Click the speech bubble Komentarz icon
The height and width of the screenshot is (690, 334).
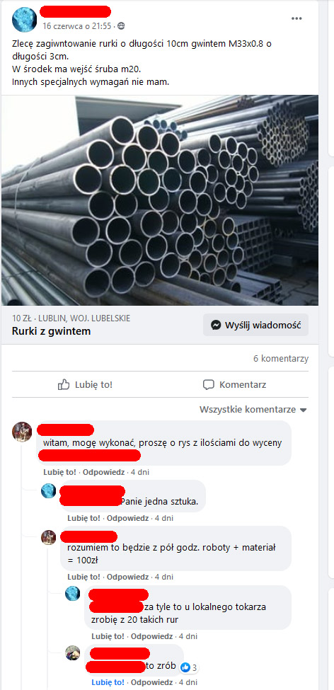click(208, 384)
